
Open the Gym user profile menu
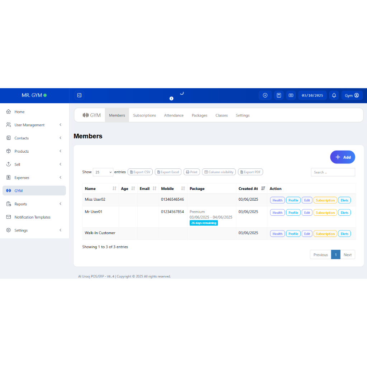(352, 95)
